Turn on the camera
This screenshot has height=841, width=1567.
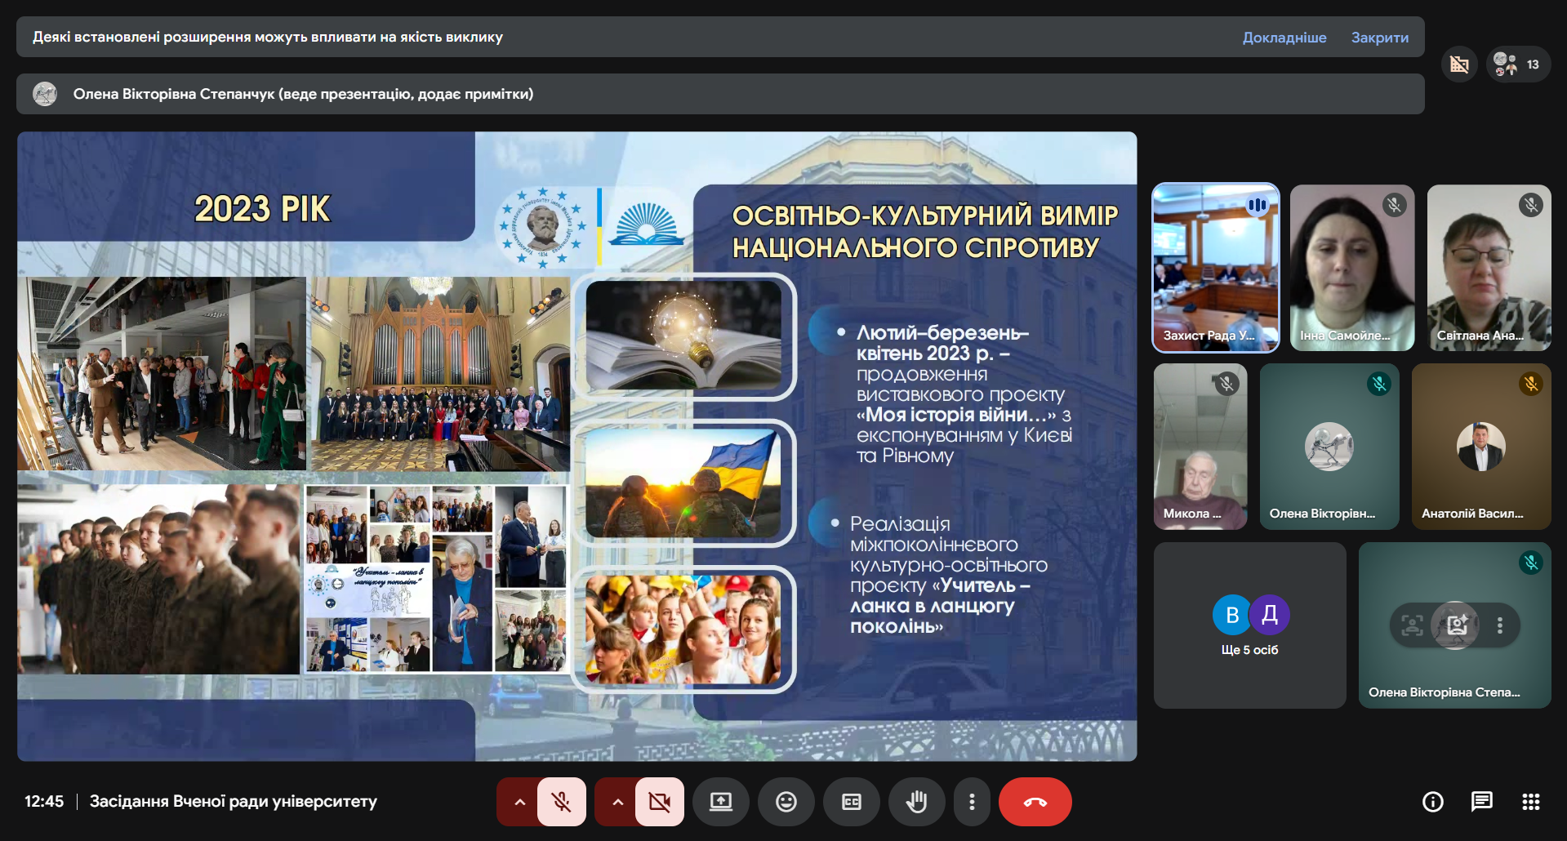(659, 801)
